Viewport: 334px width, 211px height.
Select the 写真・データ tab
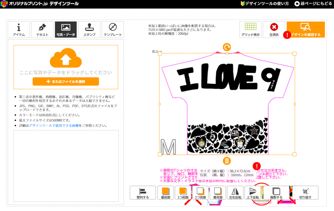[66, 30]
